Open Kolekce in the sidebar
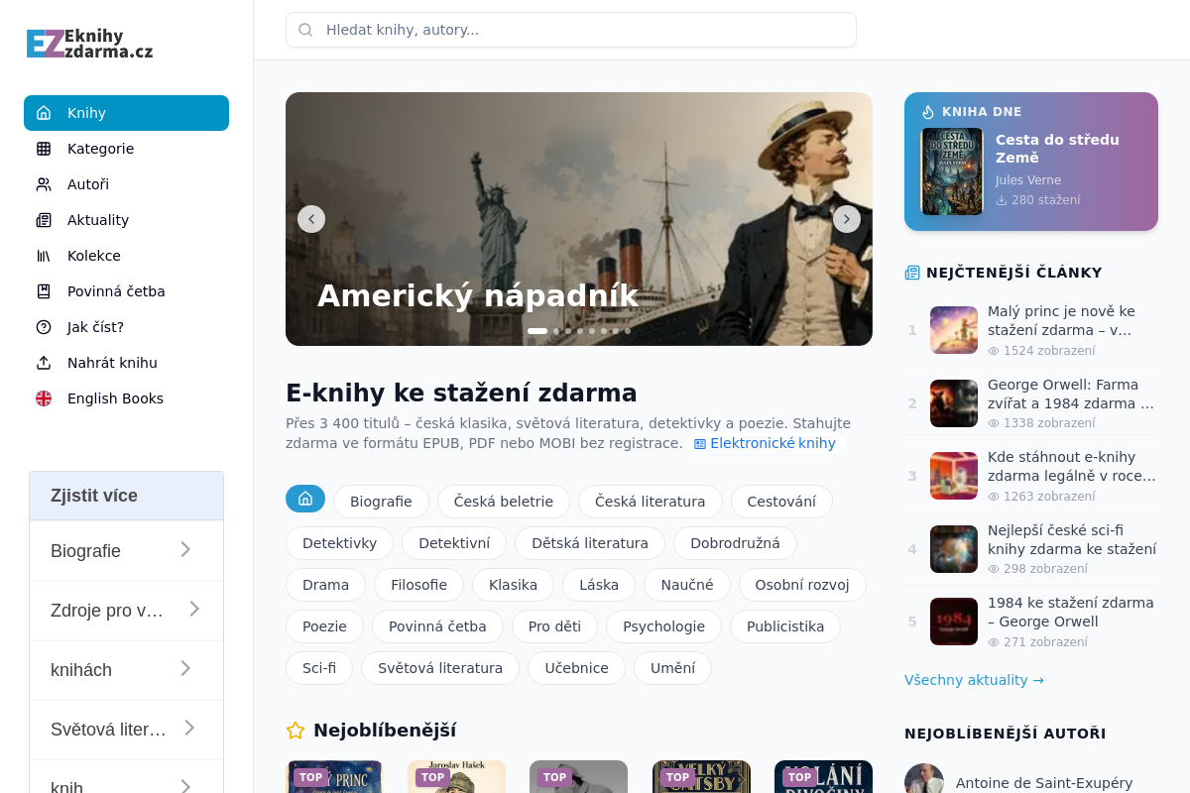Screen dimensions: 1190x793 click(x=126, y=256)
